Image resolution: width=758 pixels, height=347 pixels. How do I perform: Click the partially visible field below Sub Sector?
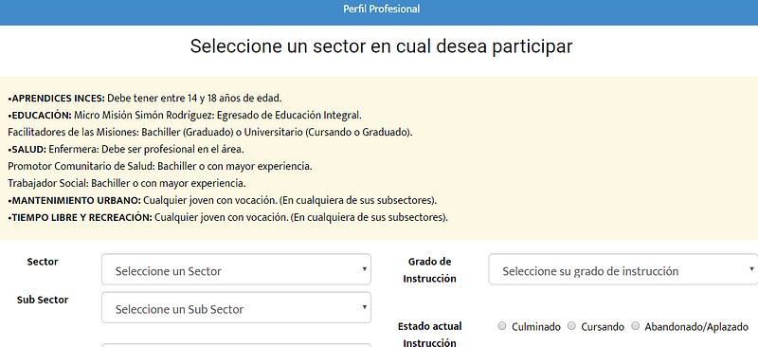coord(236,345)
